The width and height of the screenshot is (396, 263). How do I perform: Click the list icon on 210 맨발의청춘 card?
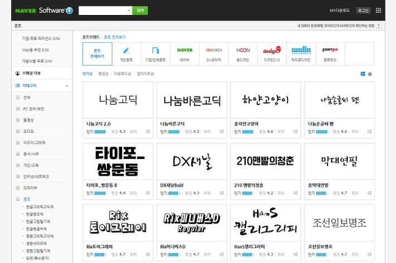(x=296, y=193)
